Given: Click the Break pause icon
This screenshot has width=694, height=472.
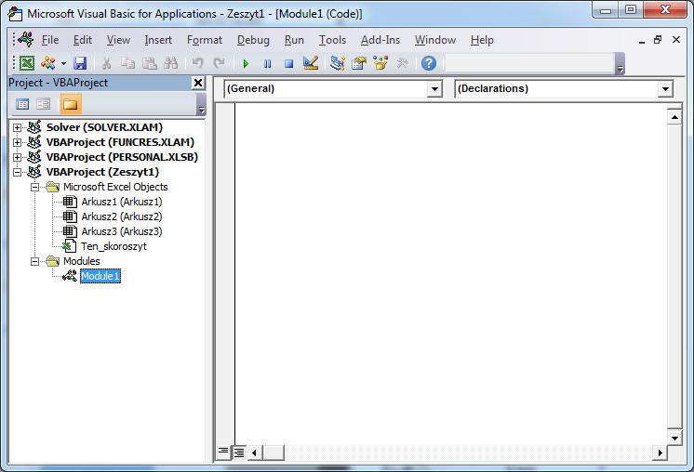Looking at the screenshot, I should pos(267,64).
